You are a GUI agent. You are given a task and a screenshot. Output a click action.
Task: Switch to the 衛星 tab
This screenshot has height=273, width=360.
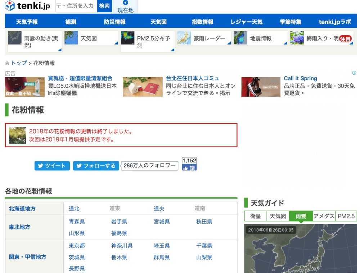[x=255, y=216]
